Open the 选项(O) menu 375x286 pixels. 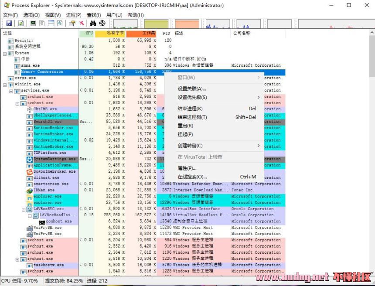point(31,15)
